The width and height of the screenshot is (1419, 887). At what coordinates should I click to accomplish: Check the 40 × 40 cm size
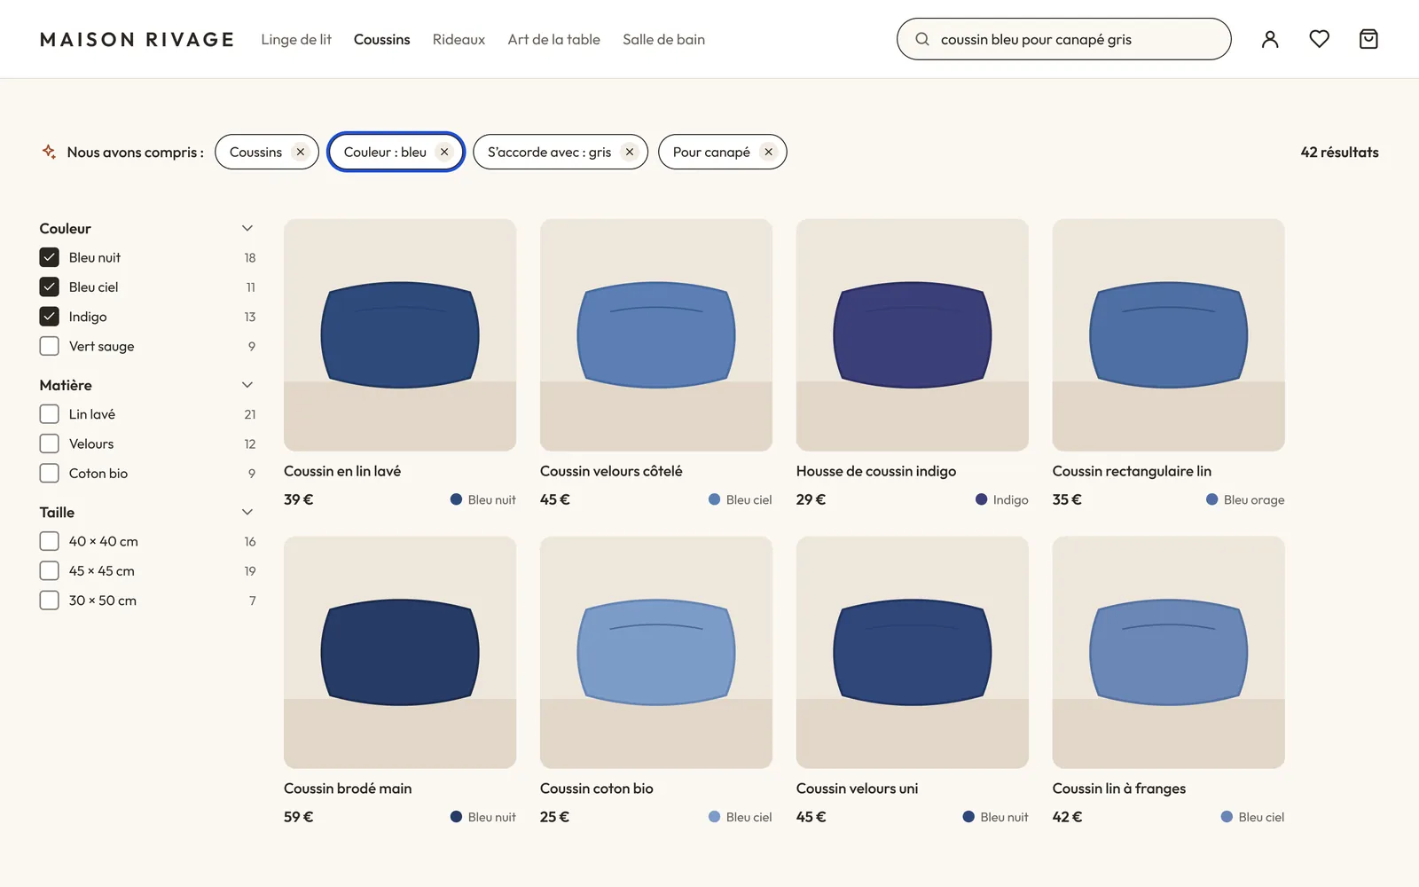[x=50, y=541]
